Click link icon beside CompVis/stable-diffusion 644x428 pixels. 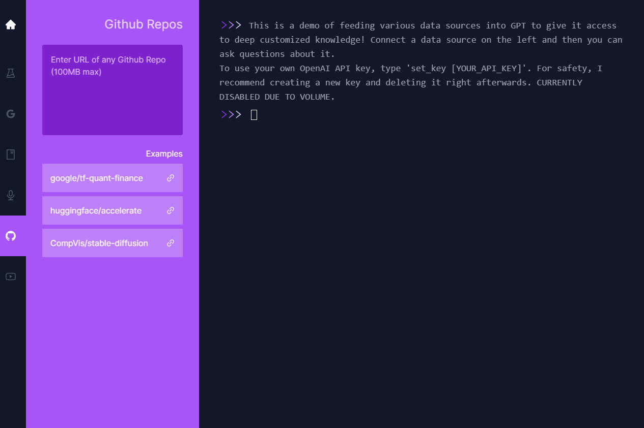pyautogui.click(x=171, y=243)
